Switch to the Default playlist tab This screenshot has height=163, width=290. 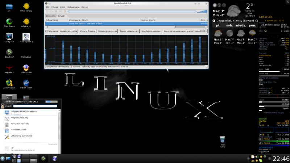point(61,16)
